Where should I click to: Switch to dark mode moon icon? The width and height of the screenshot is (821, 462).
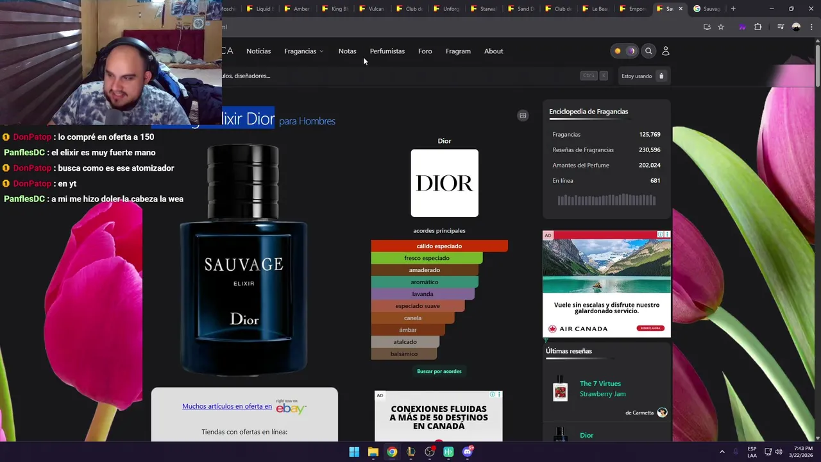(631, 51)
